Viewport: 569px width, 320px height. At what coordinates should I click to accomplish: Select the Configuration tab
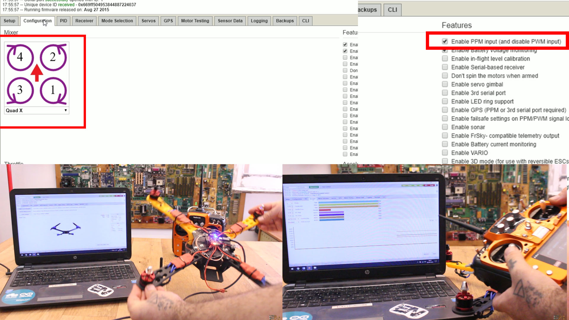[x=37, y=21]
